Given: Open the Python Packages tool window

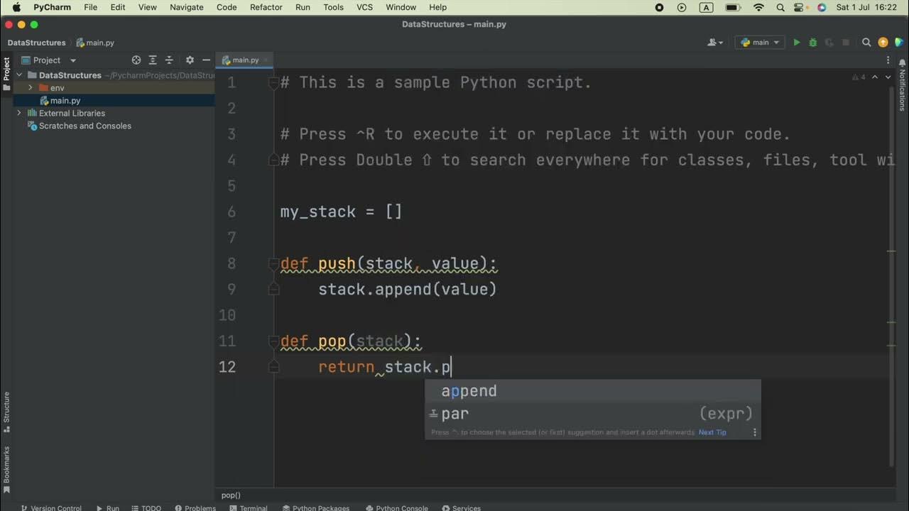Looking at the screenshot, I should (316, 507).
